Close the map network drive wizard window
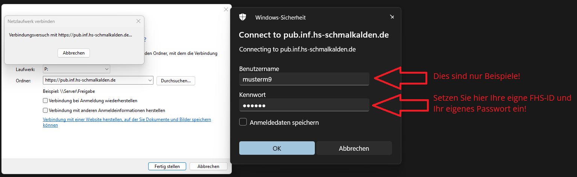Image resolution: width=577 pixels, height=177 pixels. click(x=226, y=9)
